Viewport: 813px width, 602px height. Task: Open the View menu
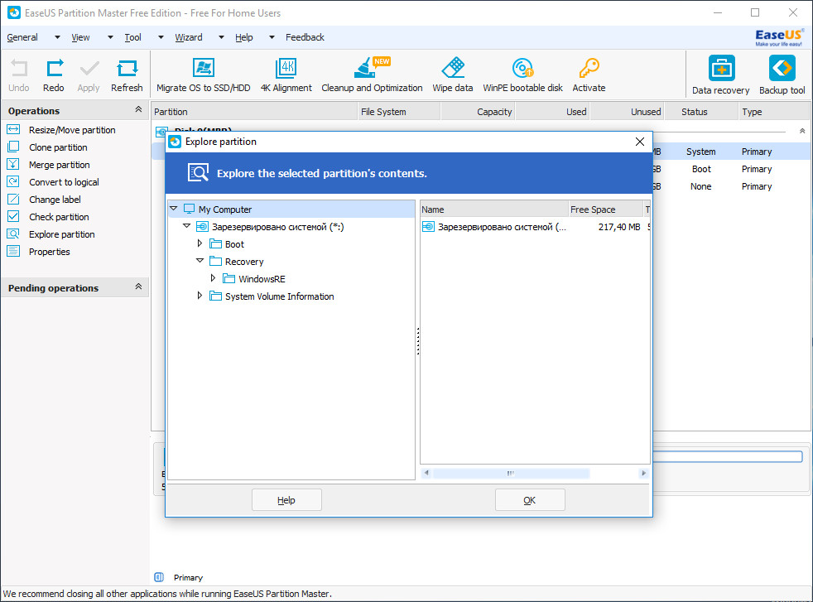click(80, 37)
